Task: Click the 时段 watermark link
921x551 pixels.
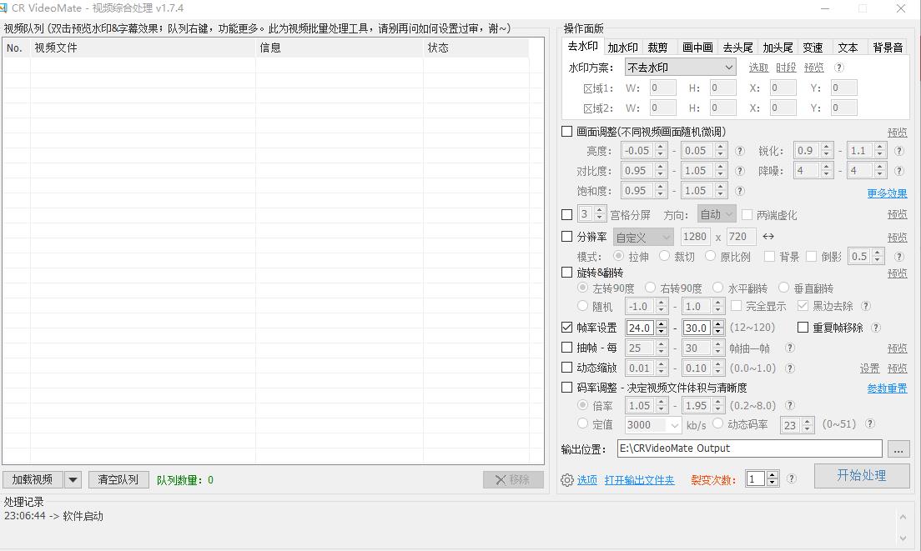Action: pos(786,68)
